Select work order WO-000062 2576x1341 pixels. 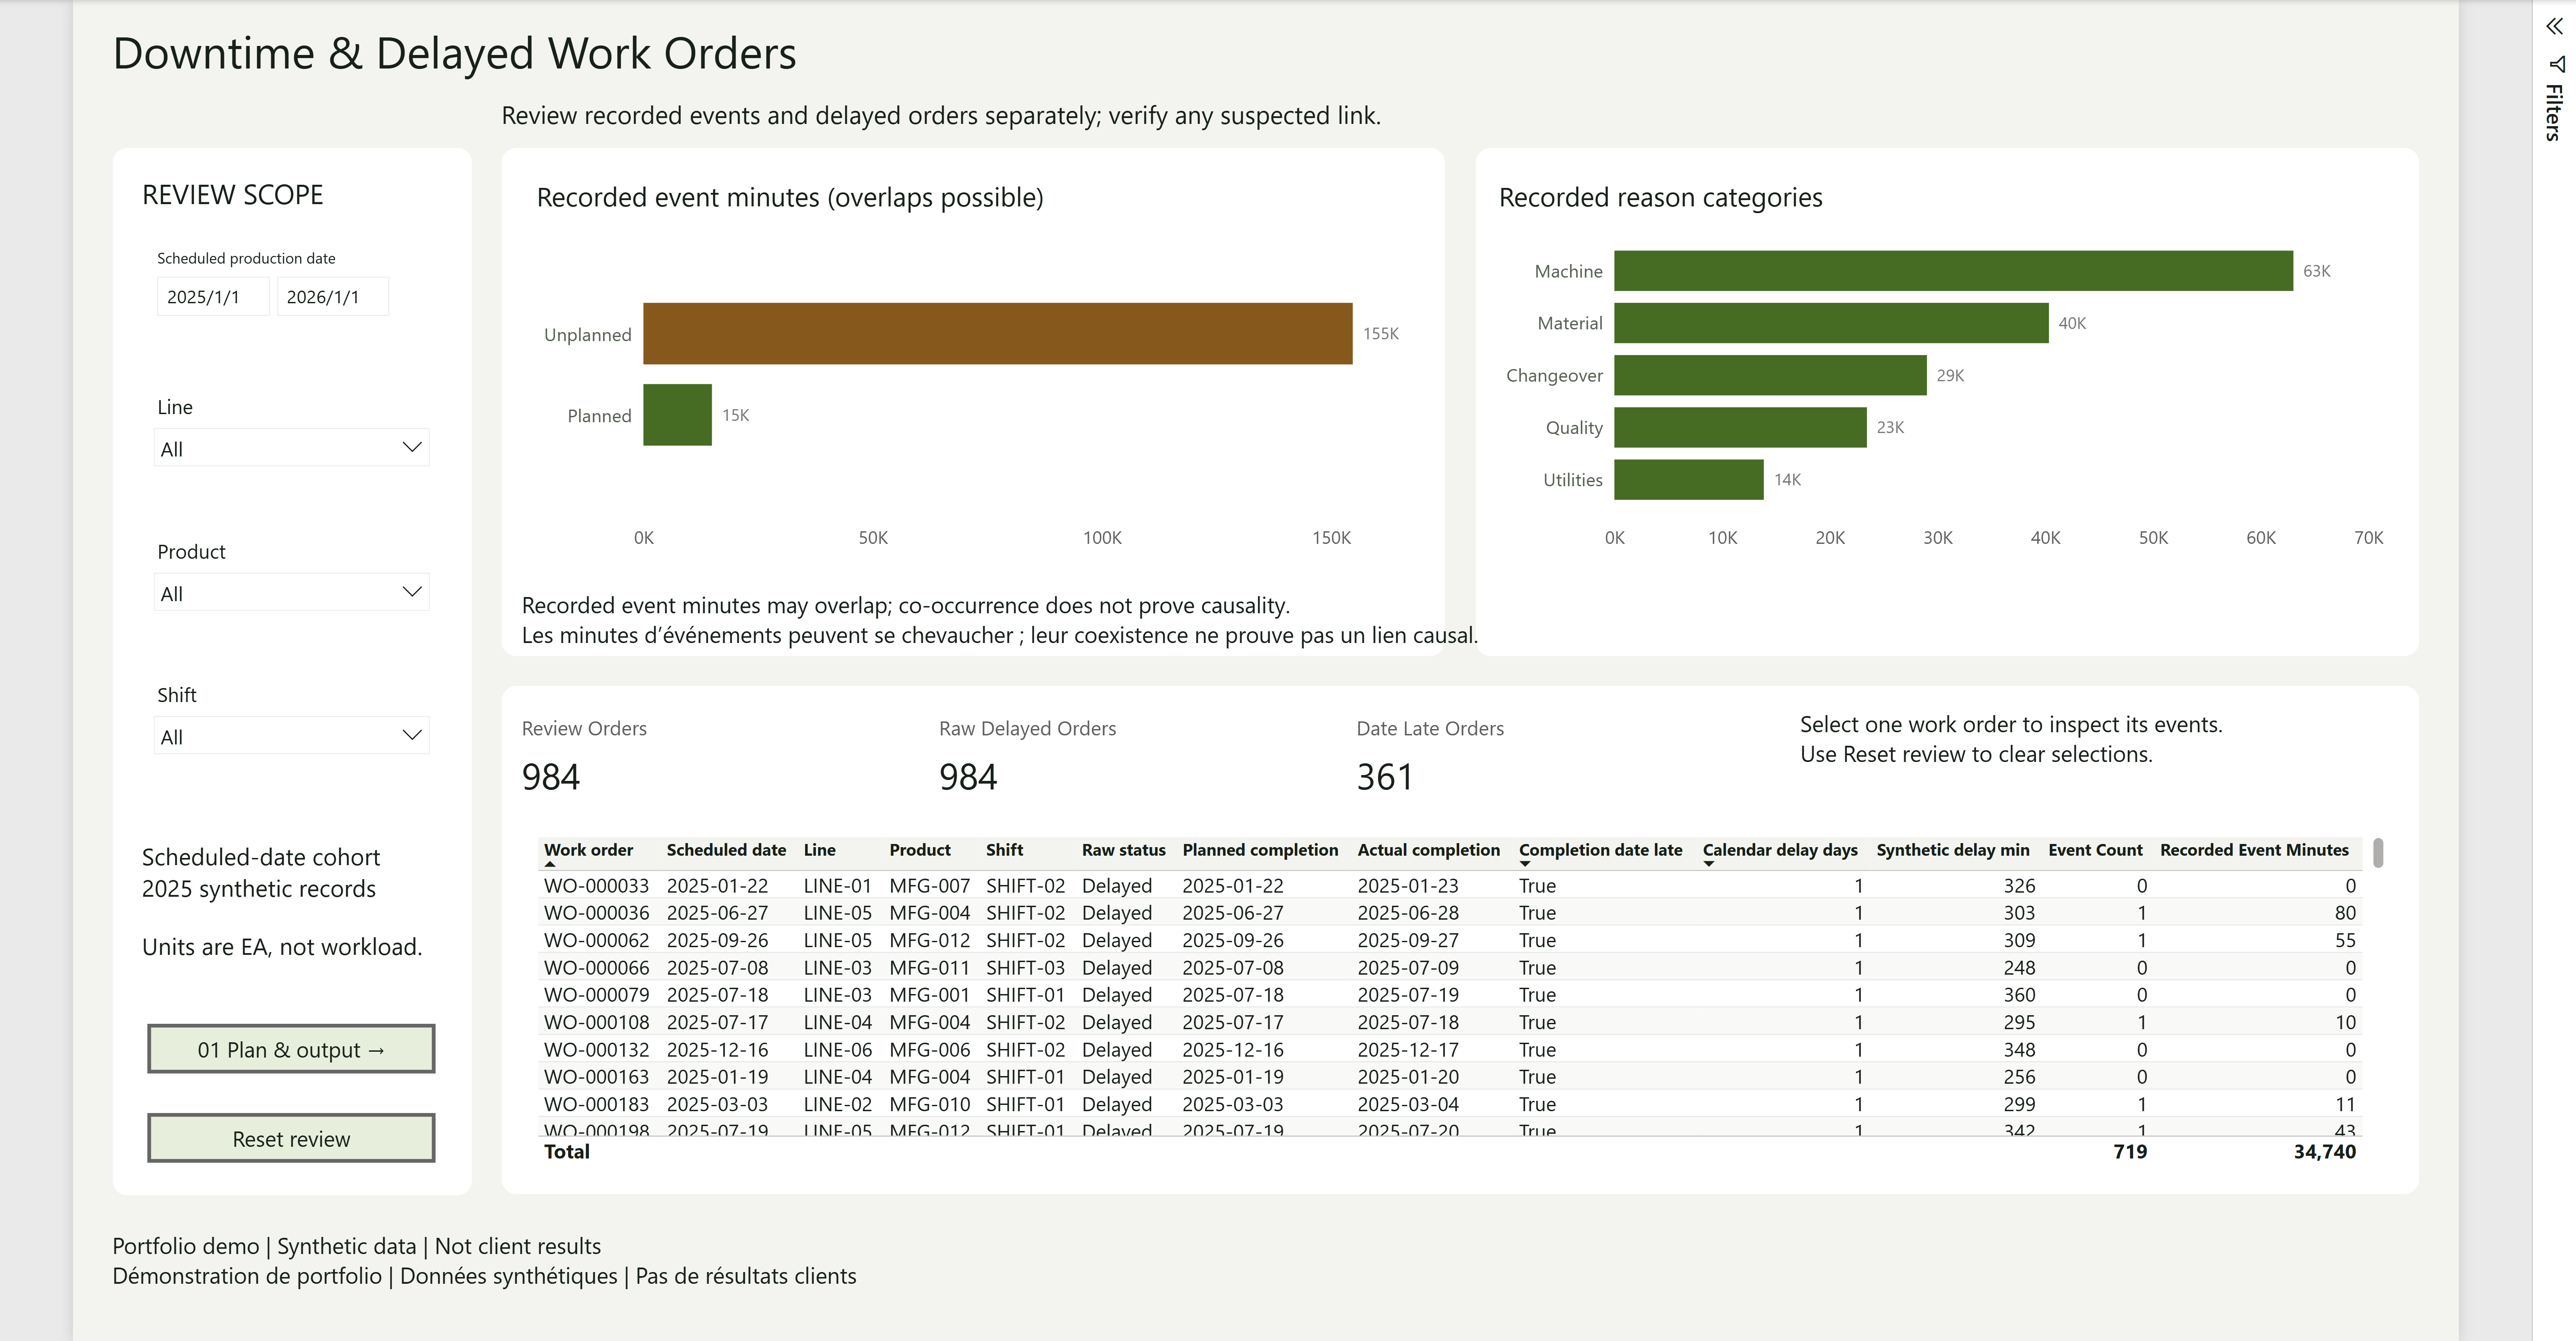coord(596,940)
